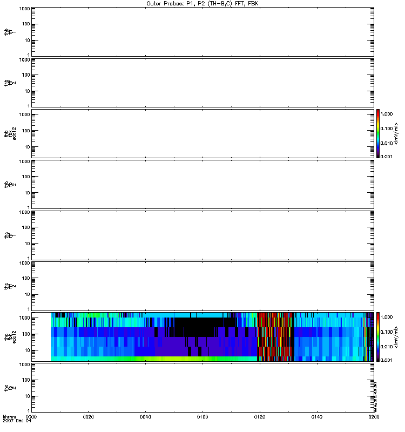Click the '0.001' label on upper color bar
Screen dimensions: 405x432
coord(387,157)
